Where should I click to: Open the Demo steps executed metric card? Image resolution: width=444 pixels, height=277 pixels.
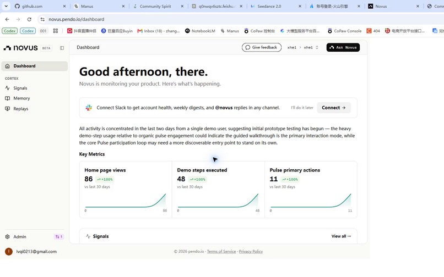(x=218, y=190)
